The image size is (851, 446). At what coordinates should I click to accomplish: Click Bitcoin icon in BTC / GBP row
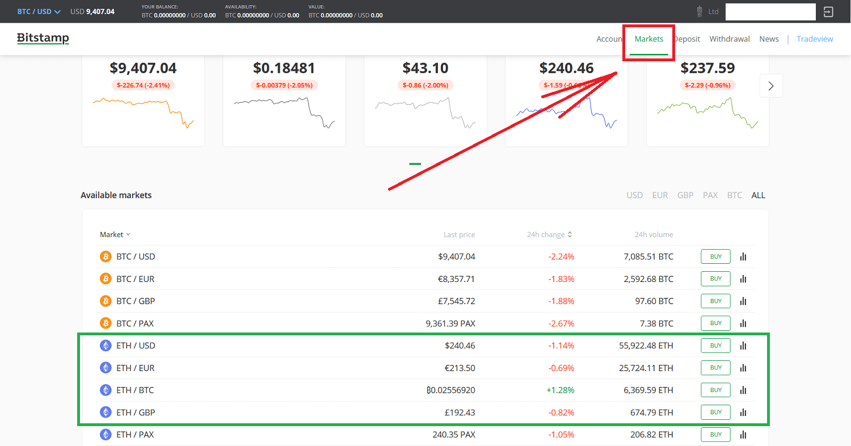(106, 301)
